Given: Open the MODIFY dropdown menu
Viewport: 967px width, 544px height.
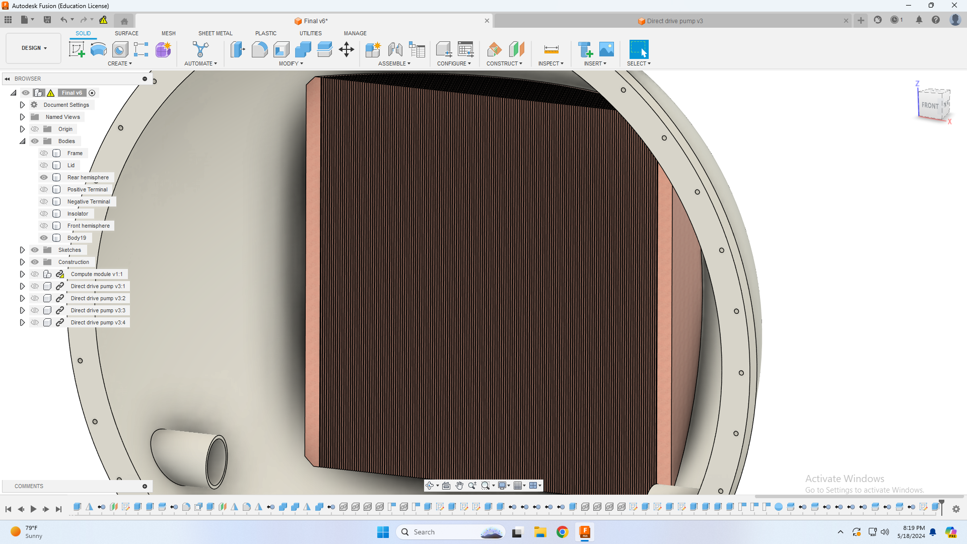Looking at the screenshot, I should tap(291, 63).
